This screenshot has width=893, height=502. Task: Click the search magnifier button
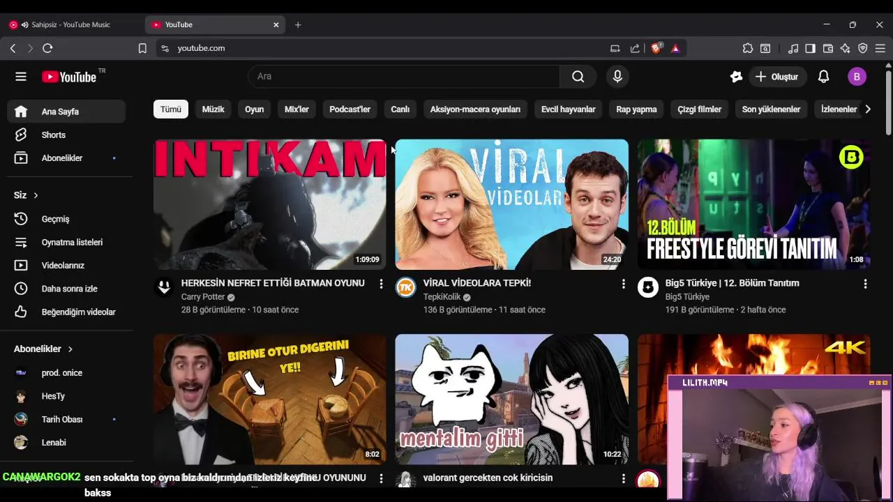coord(578,77)
